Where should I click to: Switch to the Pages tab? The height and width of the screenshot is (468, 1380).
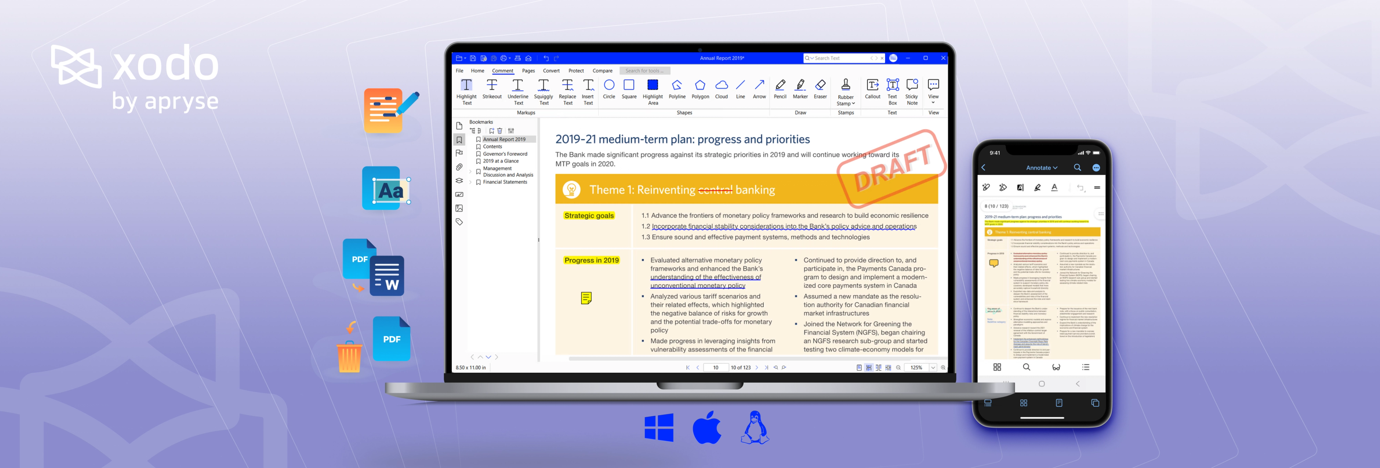pos(528,71)
